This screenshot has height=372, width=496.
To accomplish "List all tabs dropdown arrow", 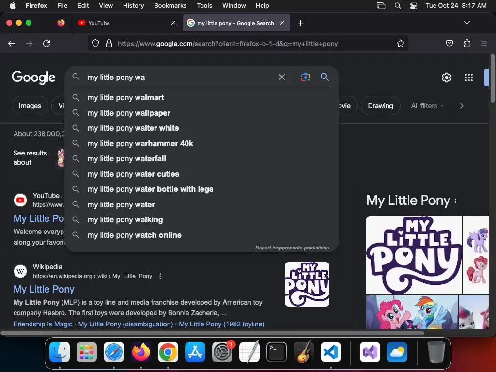I will pyautogui.click(x=466, y=23).
